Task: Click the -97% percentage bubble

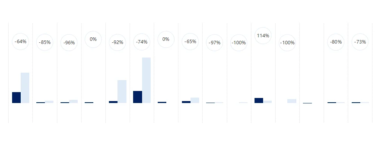Action: point(214,43)
